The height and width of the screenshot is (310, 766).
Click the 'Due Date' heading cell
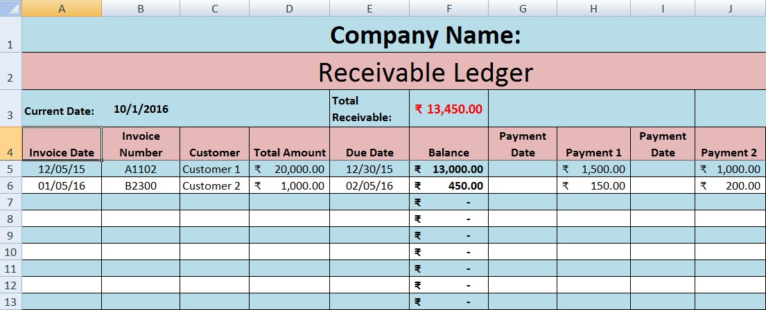[369, 144]
